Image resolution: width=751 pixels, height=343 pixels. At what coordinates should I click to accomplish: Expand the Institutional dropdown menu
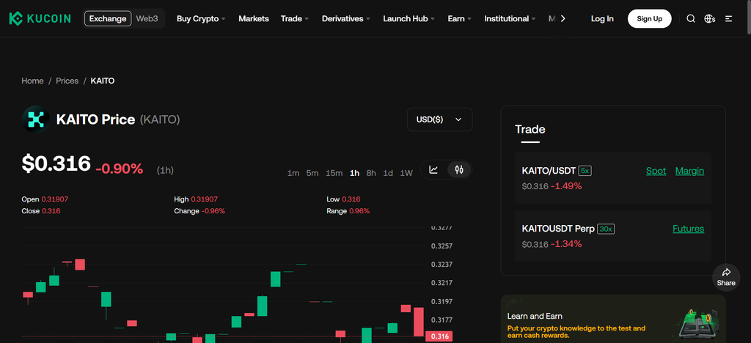(x=510, y=18)
